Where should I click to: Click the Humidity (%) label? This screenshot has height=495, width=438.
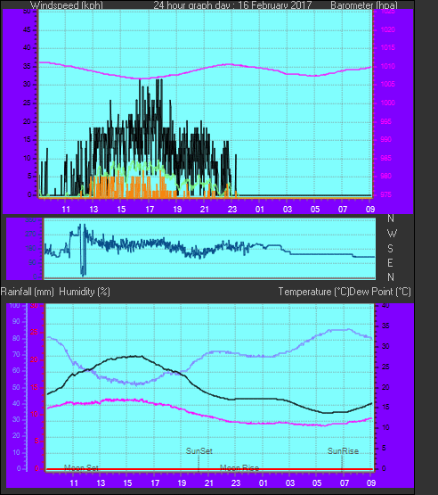click(85, 292)
